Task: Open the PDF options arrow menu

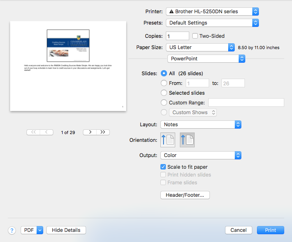Action: 40,230
